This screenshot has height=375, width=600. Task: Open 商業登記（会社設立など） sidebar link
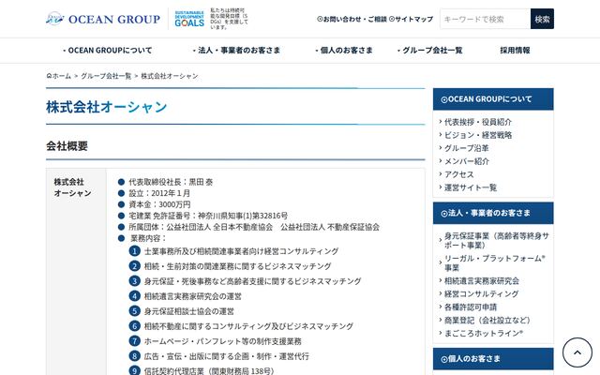(x=487, y=320)
